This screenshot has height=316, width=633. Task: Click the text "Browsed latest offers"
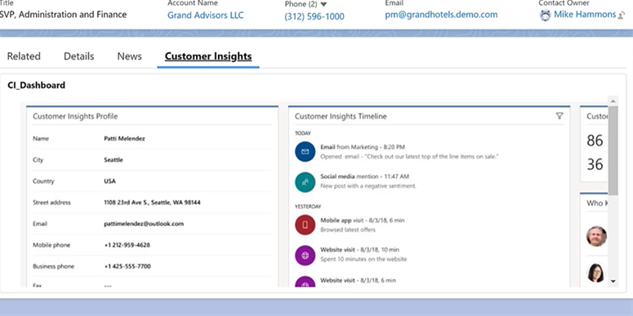tap(348, 229)
